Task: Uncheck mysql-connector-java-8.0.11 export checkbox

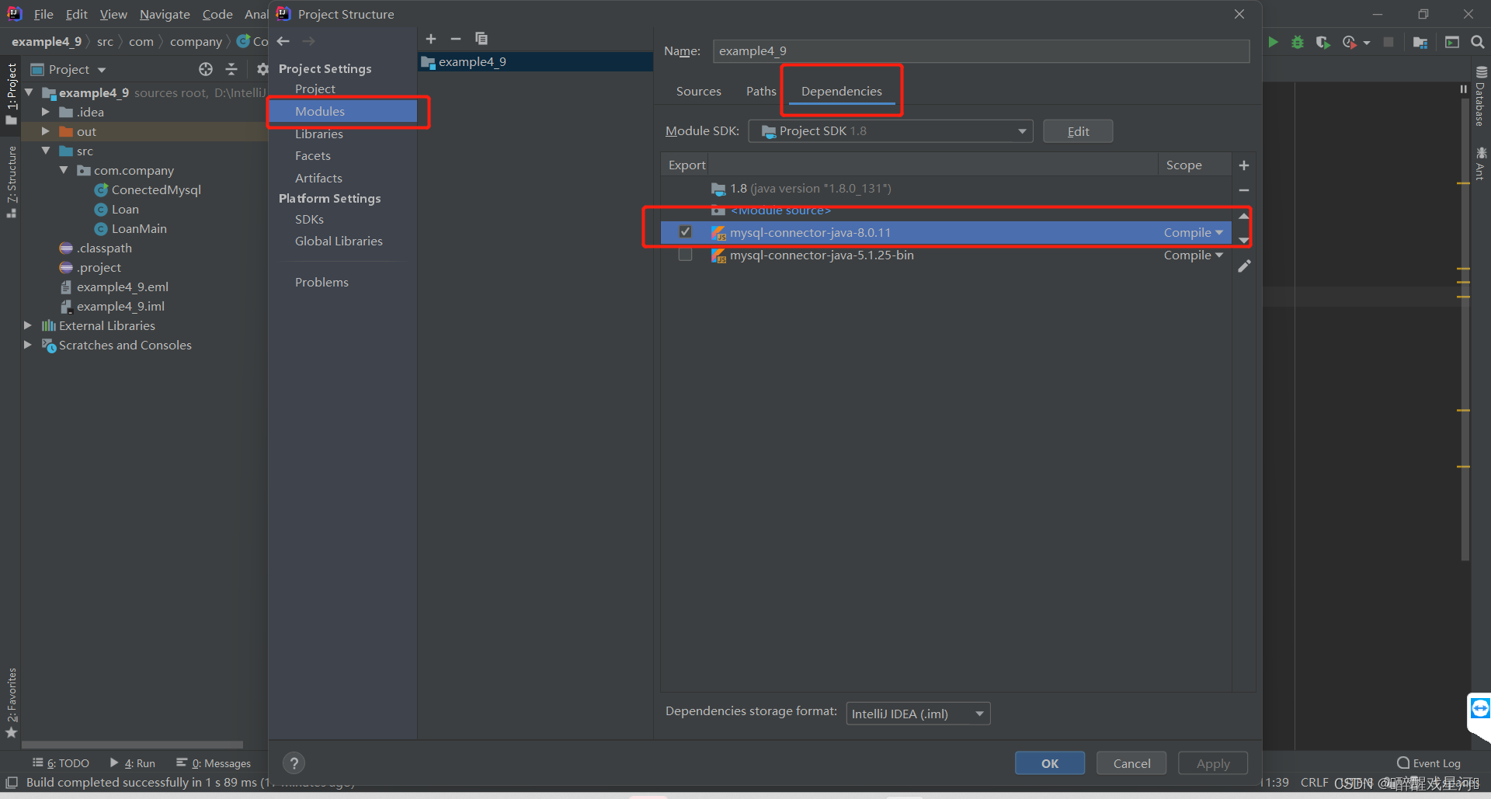Action: [x=685, y=231]
